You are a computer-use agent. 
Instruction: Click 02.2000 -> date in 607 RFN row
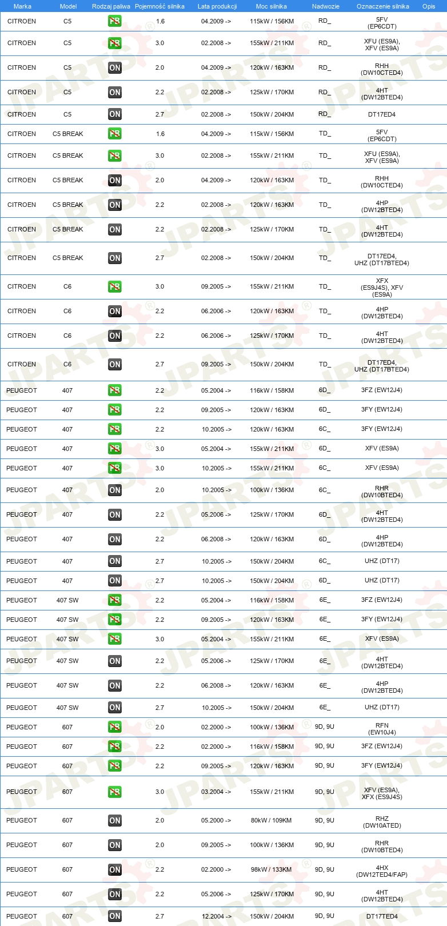pos(216,727)
